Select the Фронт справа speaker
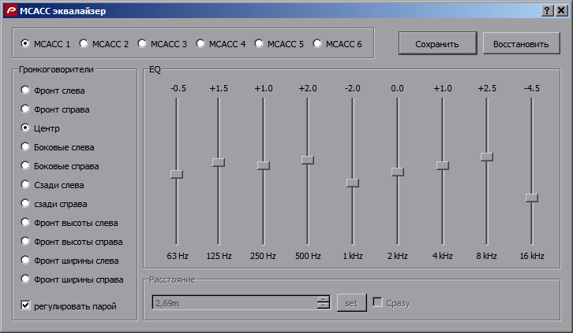573x333 pixels. click(x=55, y=109)
